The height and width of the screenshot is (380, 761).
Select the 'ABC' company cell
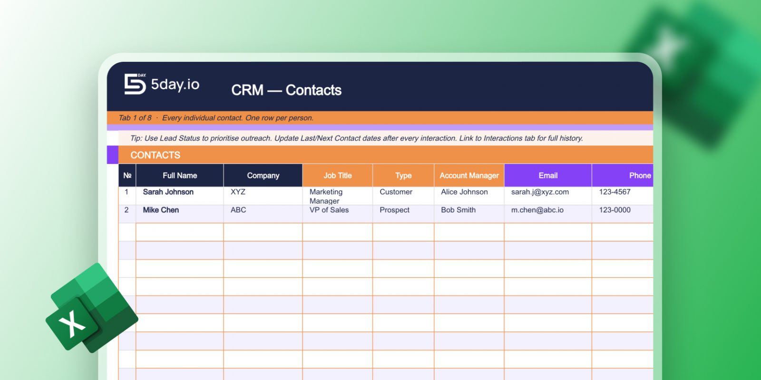(263, 214)
